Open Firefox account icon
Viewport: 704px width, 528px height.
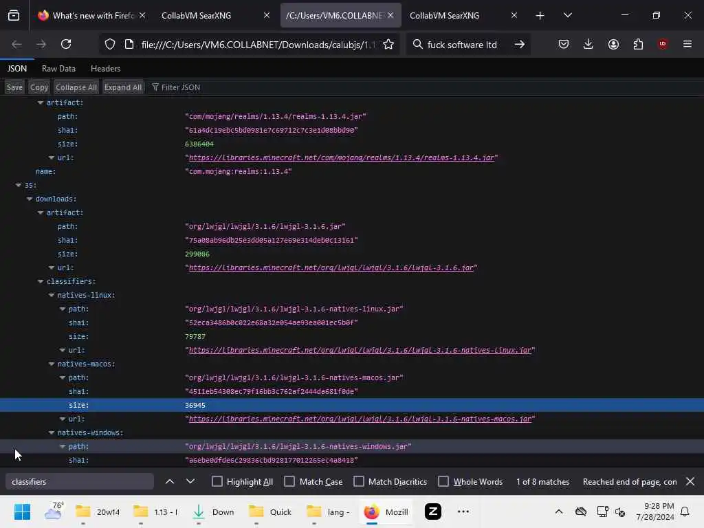[613, 44]
